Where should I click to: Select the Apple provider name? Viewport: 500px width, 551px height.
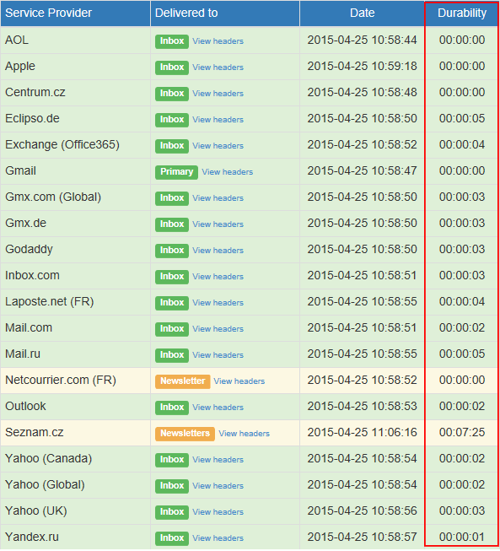[x=20, y=67]
